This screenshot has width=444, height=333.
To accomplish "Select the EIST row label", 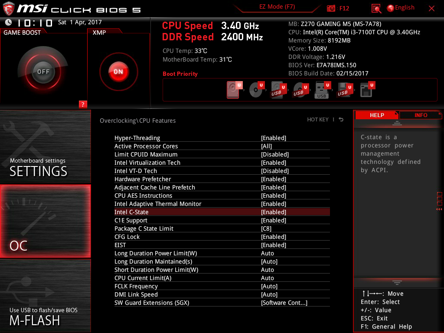I will pyautogui.click(x=120, y=245).
